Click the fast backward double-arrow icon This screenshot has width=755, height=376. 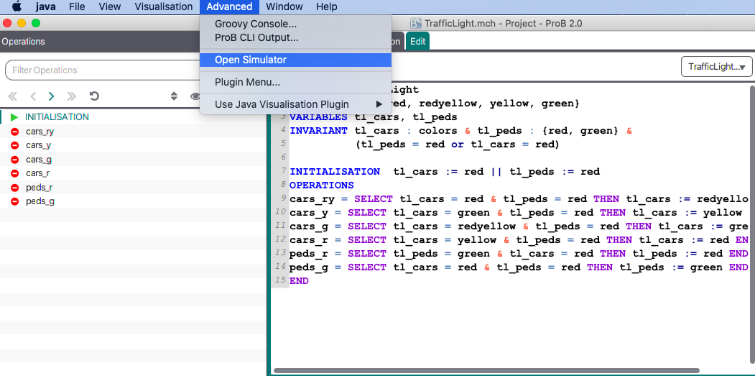[x=12, y=96]
